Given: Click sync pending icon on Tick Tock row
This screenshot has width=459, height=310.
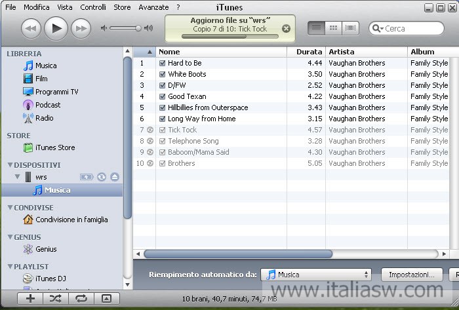Looking at the screenshot, I should pos(150,130).
